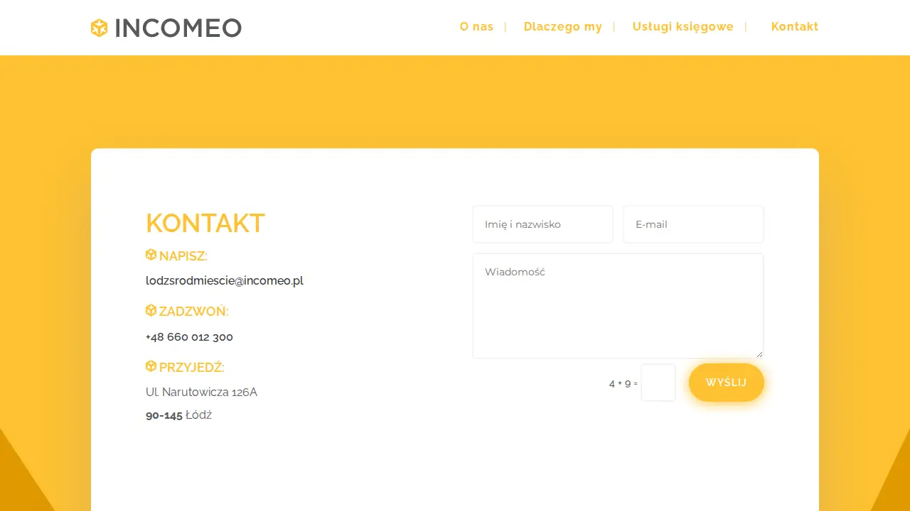Viewport: 910px width, 511px height.
Task: Click into the Wiadomość text area
Action: (x=618, y=306)
